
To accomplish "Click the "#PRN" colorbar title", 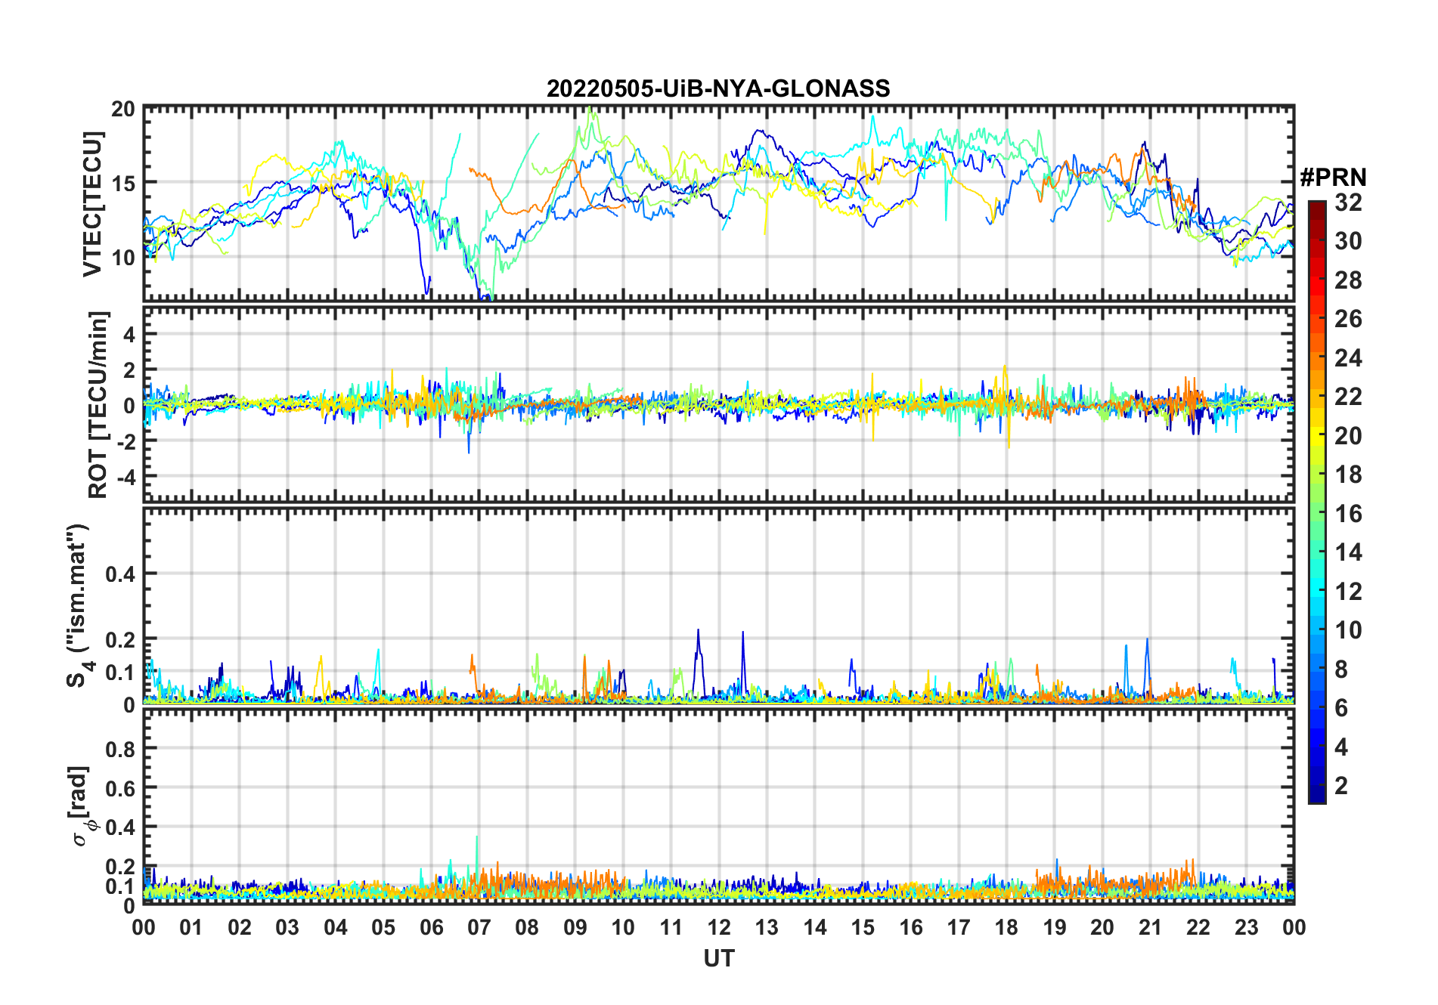I will [1333, 178].
